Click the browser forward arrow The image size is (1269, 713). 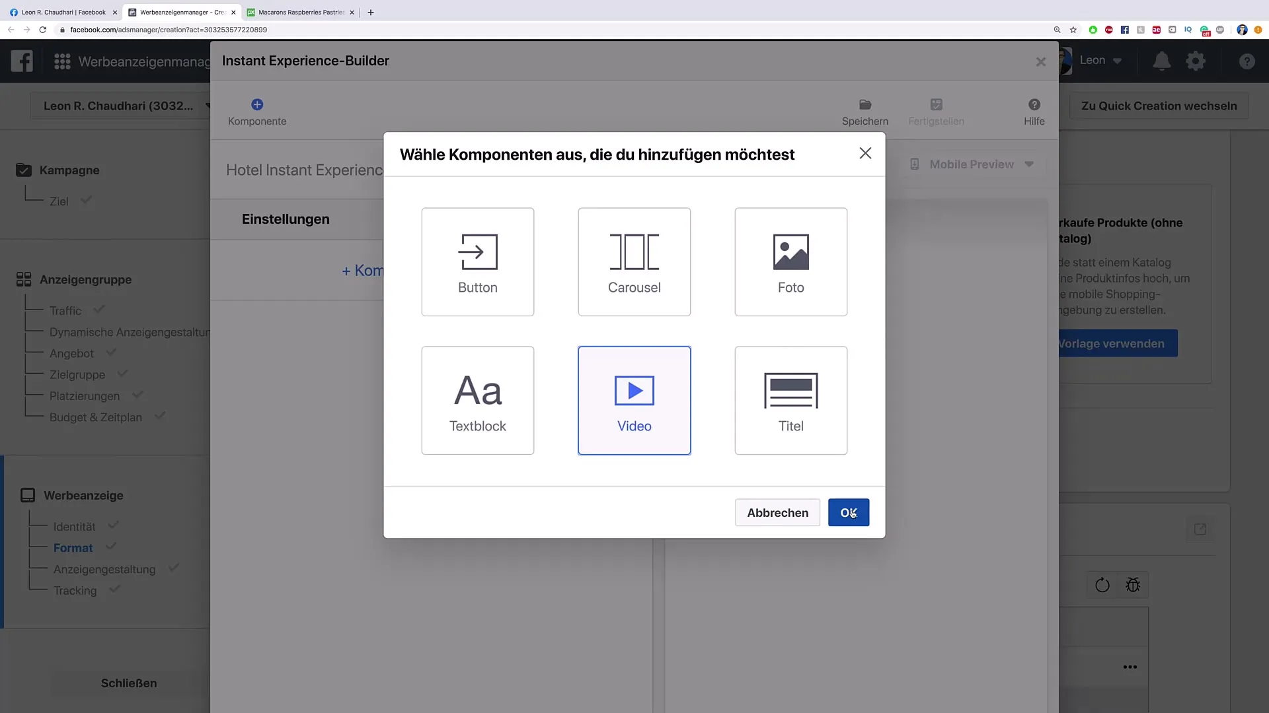[26, 30]
